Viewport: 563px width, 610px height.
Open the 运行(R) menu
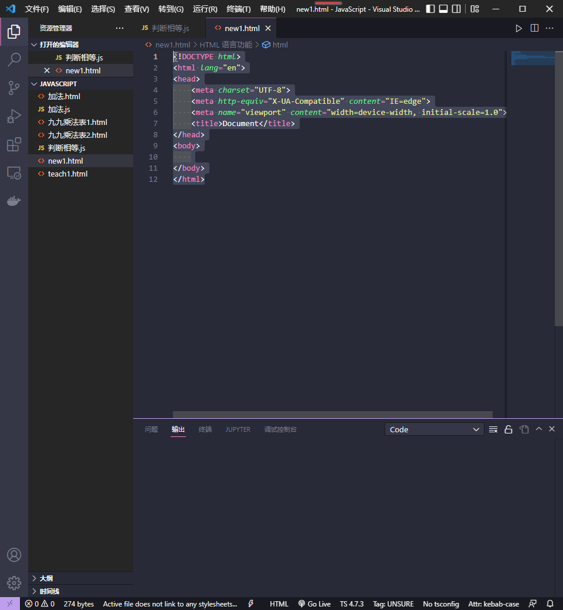[205, 9]
